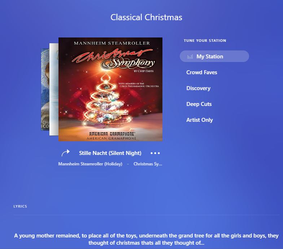Switch station mode to Crowd Faves
This screenshot has height=249, width=283.
[201, 72]
